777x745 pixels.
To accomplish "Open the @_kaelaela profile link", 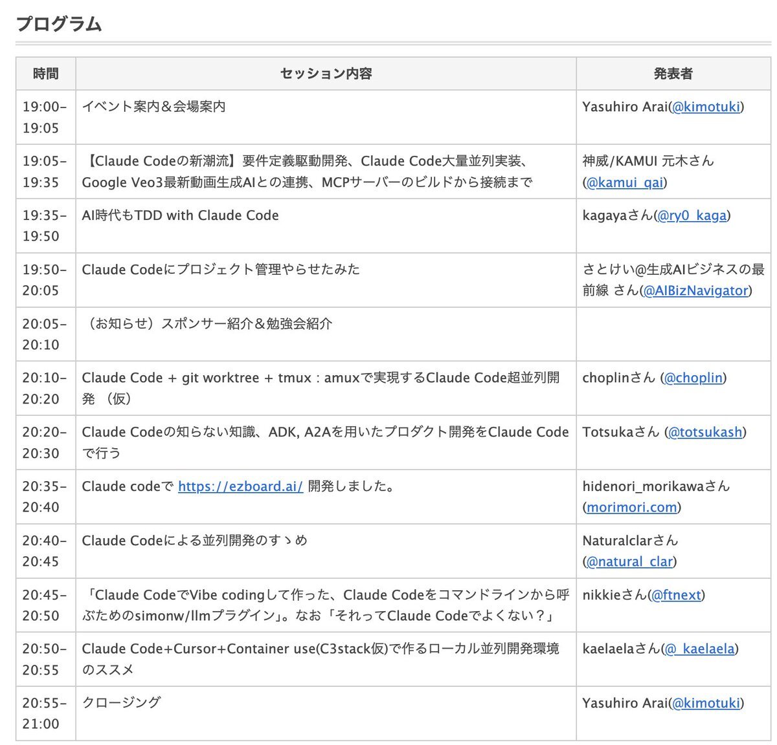I will (x=700, y=649).
